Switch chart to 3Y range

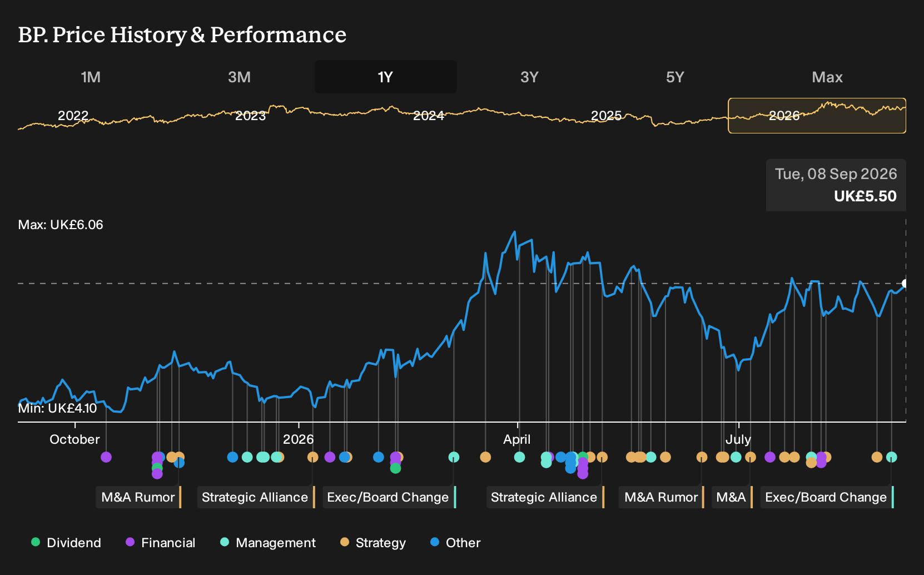529,77
